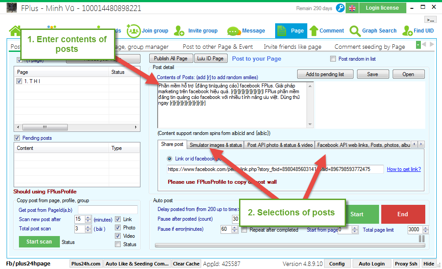Click the Page document icon
Screen dimensions: 442x269
pyautogui.click(x=282, y=31)
